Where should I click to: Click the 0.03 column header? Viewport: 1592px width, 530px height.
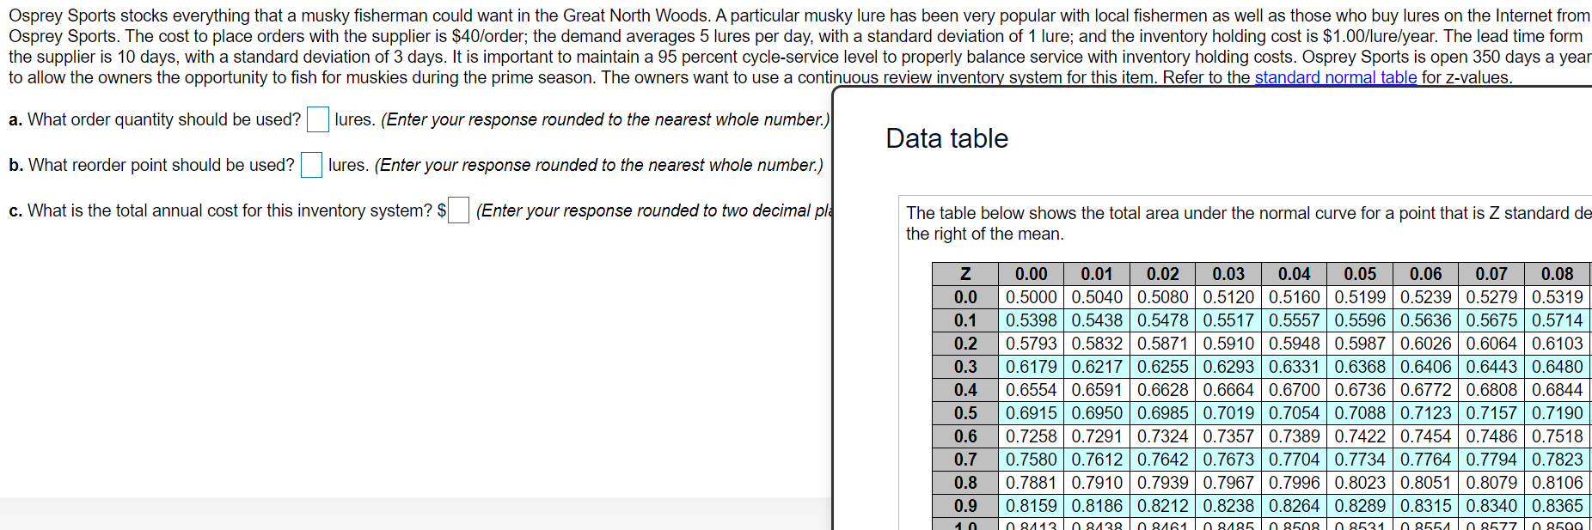(x=1228, y=274)
